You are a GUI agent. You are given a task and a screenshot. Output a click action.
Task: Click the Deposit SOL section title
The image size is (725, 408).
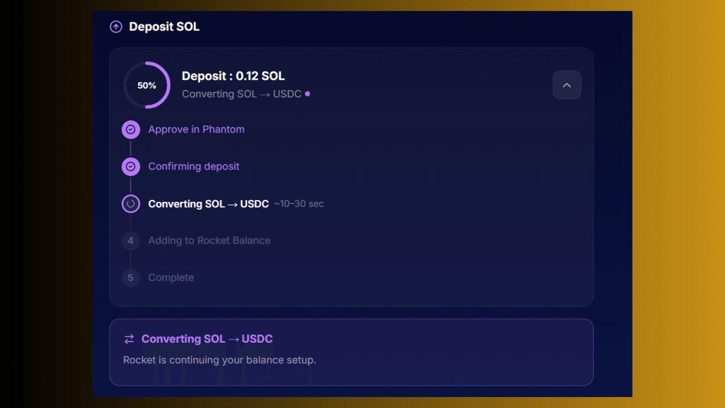click(x=164, y=27)
